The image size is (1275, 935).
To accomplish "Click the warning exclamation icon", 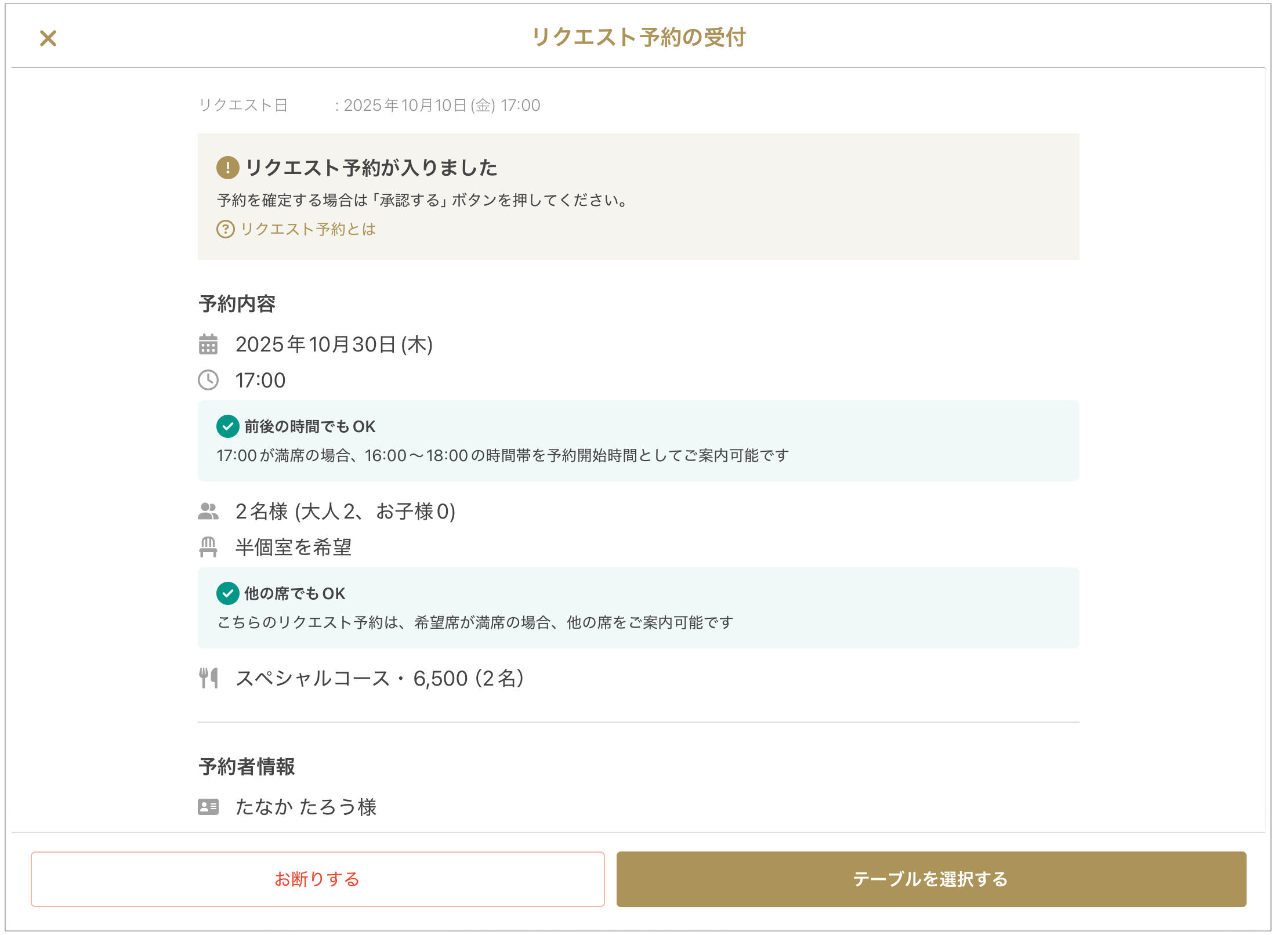I will (x=227, y=168).
